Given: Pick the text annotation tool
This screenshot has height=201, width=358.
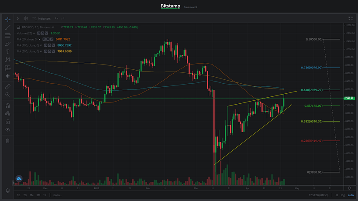Looking at the screenshot, I should pos(7,51).
